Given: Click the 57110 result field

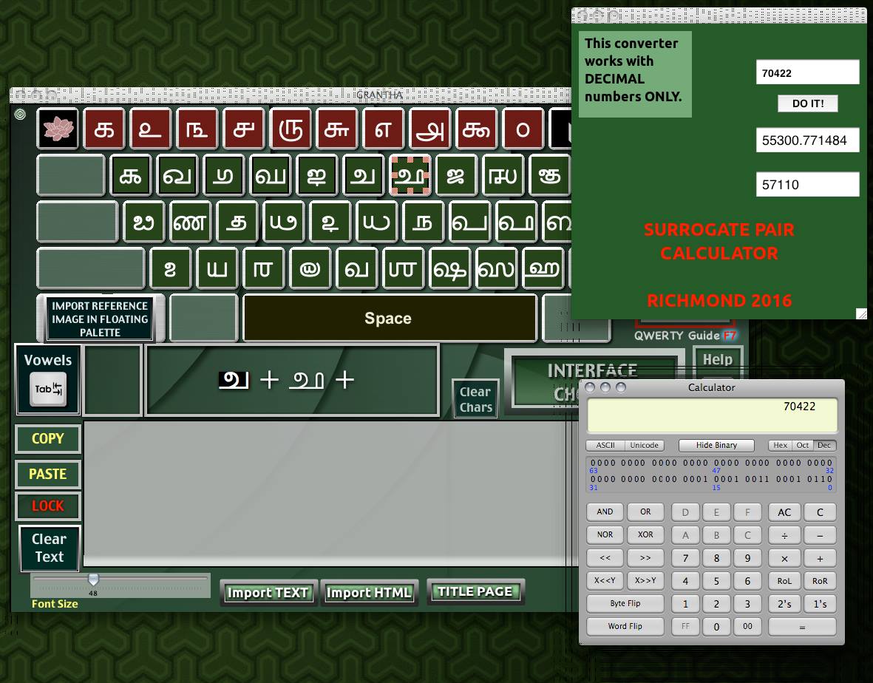Looking at the screenshot, I should pos(807,184).
